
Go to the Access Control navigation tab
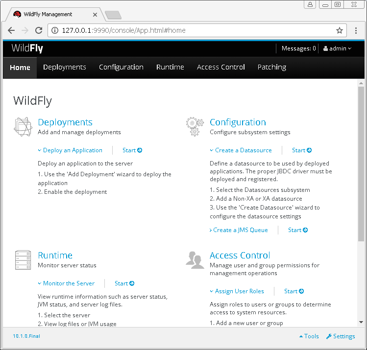pos(220,68)
